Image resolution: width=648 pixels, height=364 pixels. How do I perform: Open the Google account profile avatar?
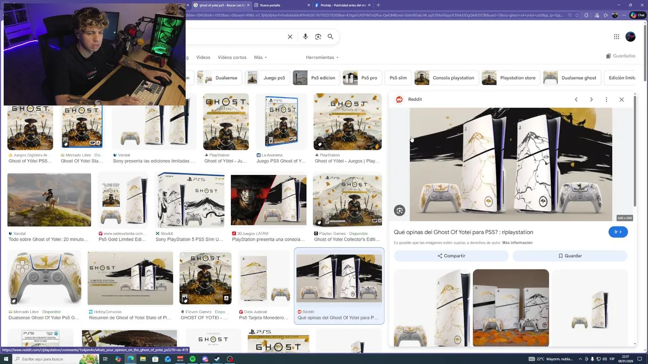[x=630, y=36]
